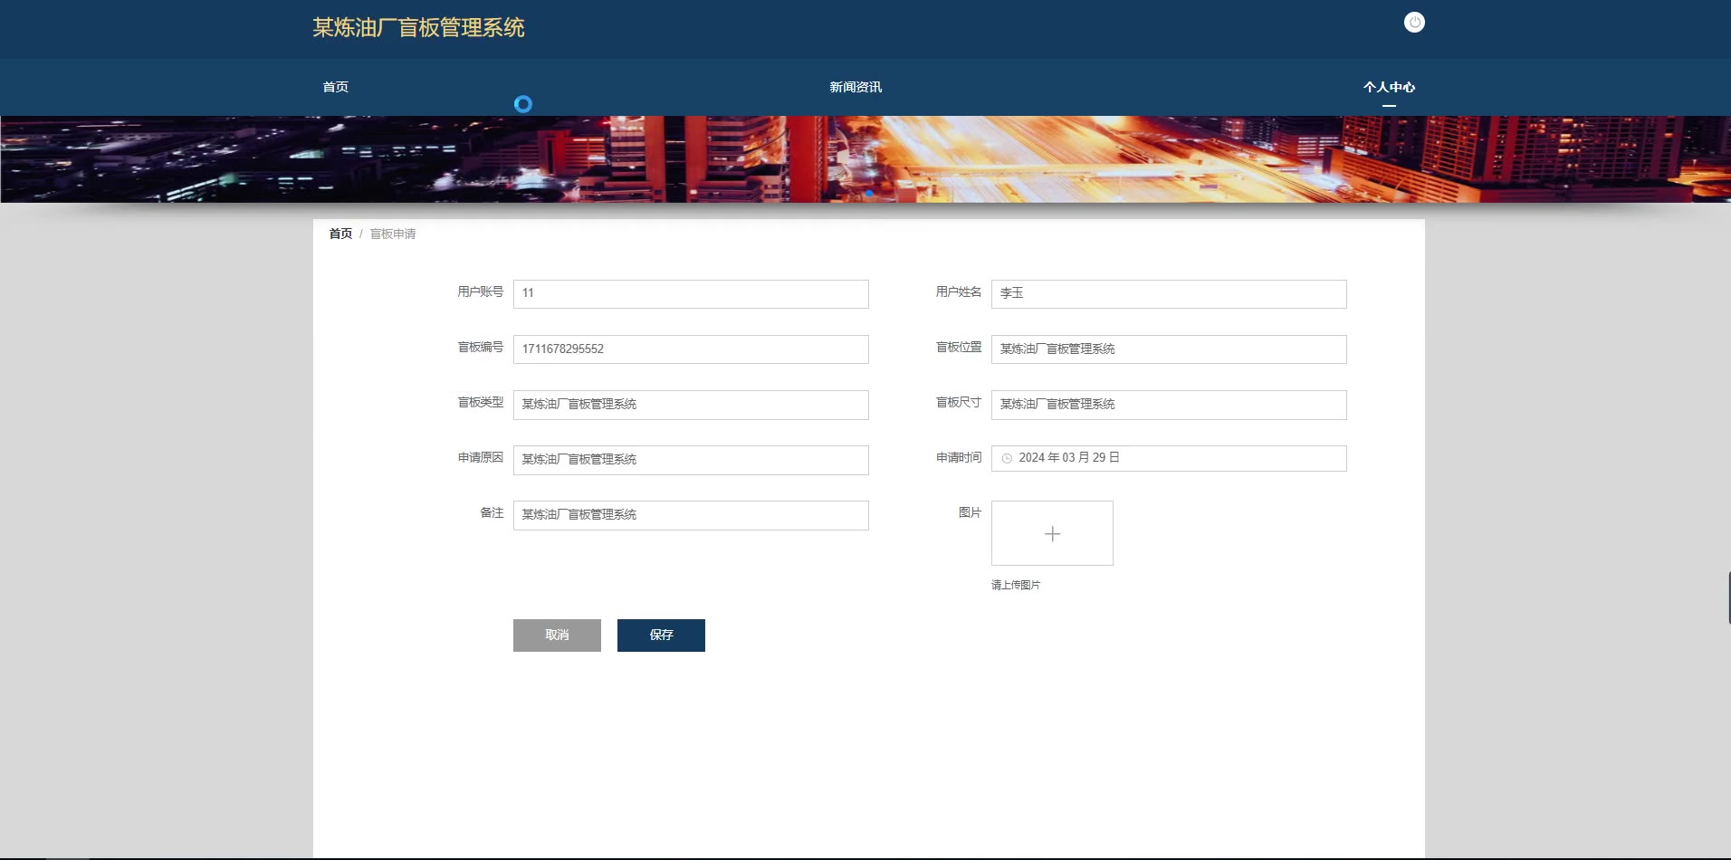Focus the 盲板类型 input field
Image resolution: width=1731 pixels, height=860 pixels.
coord(691,405)
